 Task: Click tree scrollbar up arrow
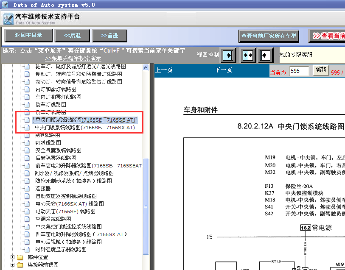(146, 68)
